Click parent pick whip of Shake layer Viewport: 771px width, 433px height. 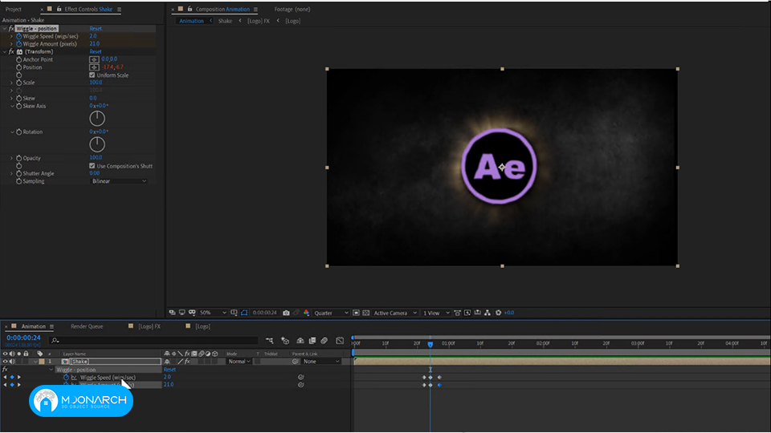(x=295, y=362)
